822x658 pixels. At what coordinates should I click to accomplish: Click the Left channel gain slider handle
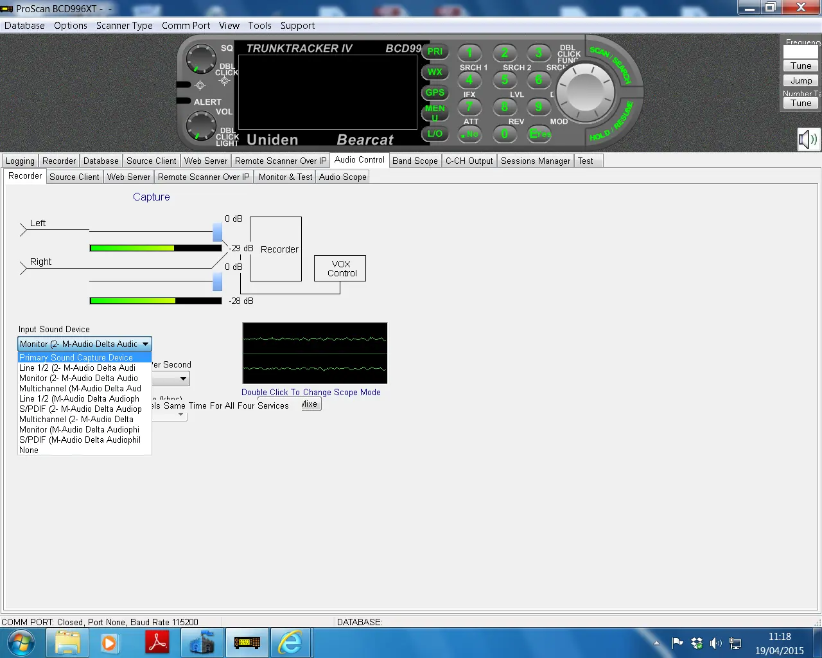pos(217,232)
